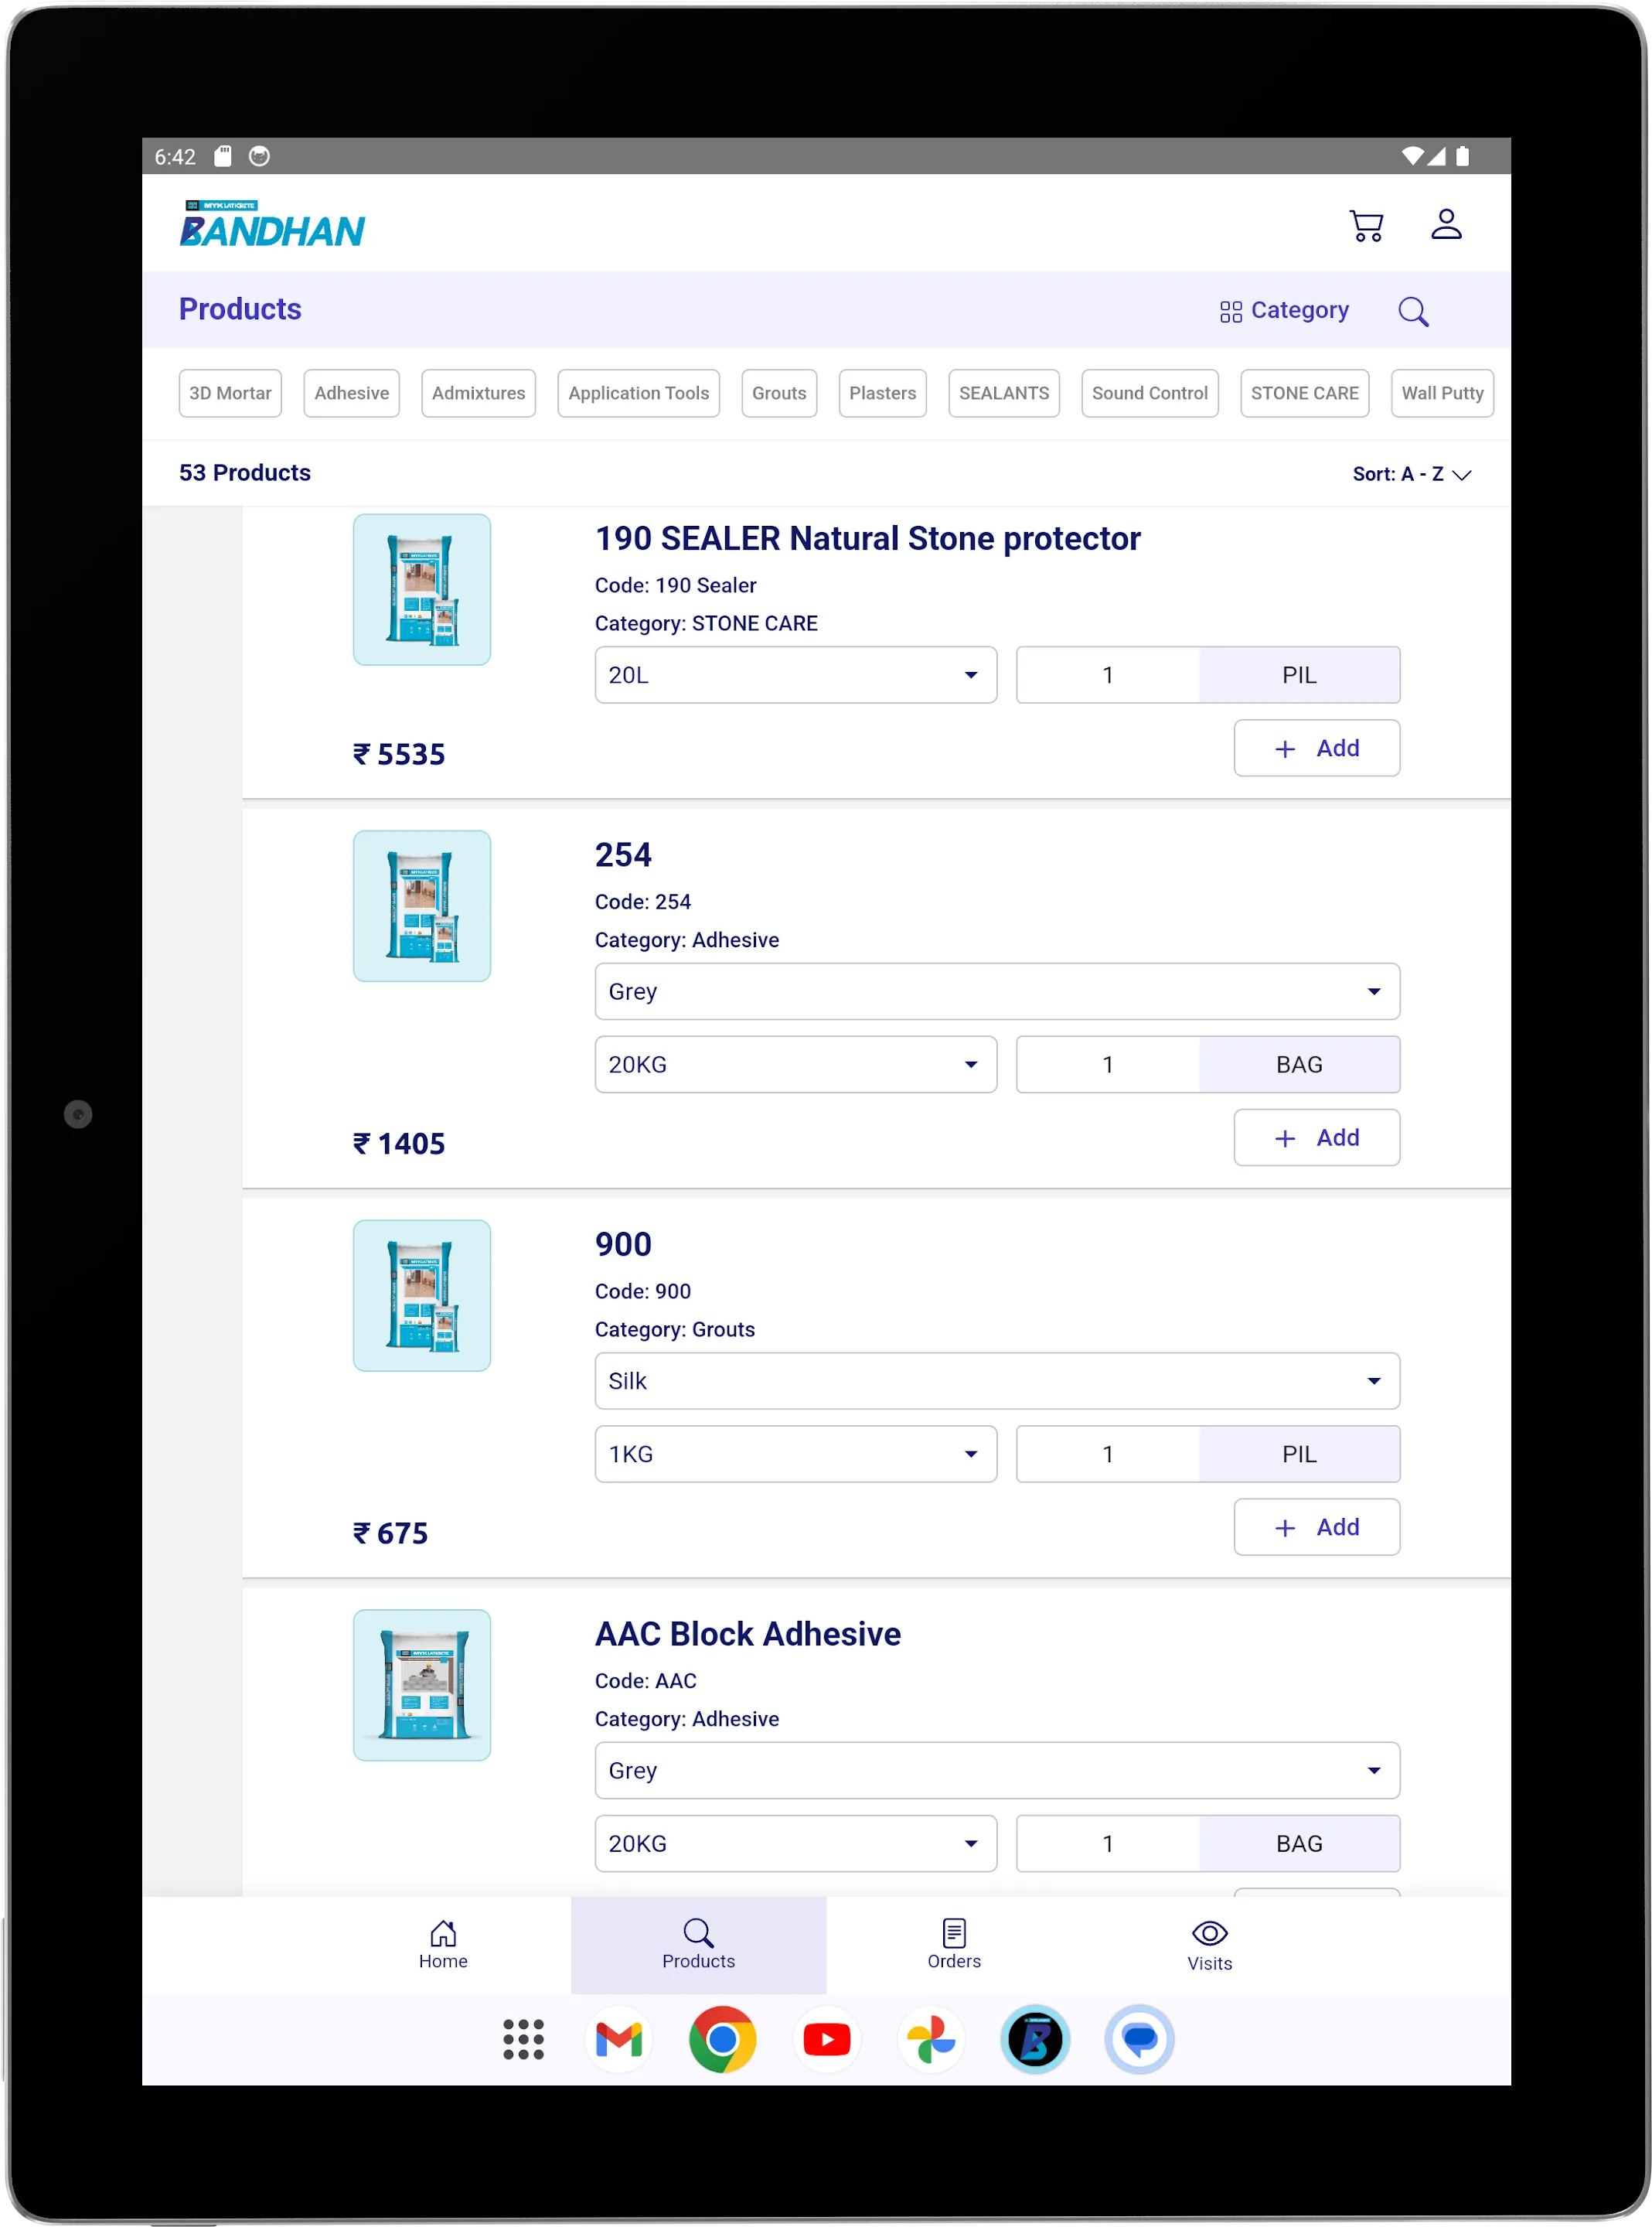Open the Category grid button
The image size is (1652, 2227).
click(x=1284, y=310)
